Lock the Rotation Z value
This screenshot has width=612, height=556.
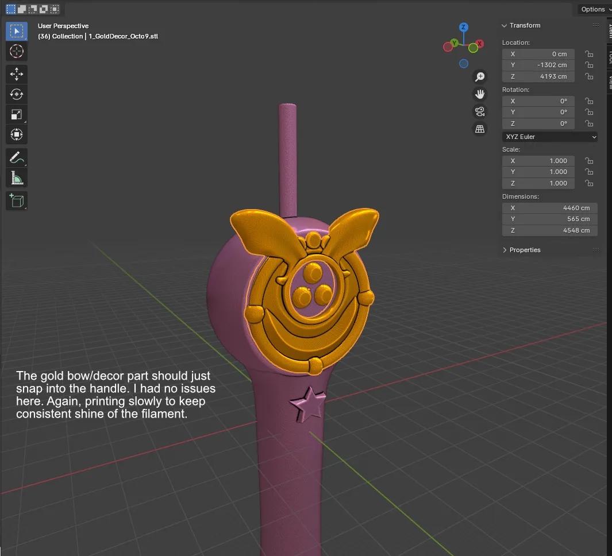589,123
